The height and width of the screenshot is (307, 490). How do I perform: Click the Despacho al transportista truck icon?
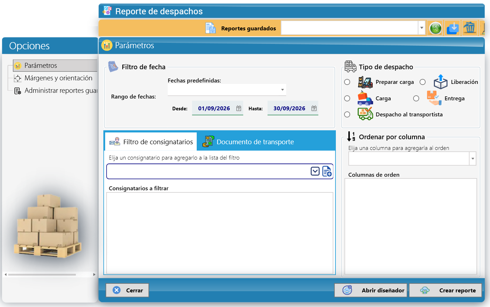(x=365, y=114)
